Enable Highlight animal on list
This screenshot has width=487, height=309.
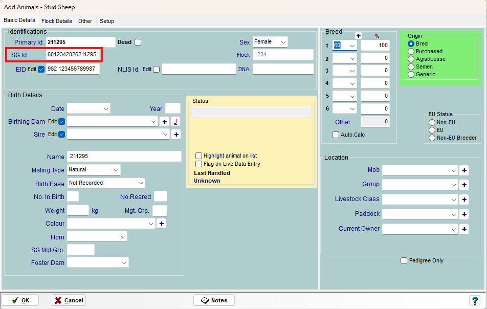tap(199, 156)
